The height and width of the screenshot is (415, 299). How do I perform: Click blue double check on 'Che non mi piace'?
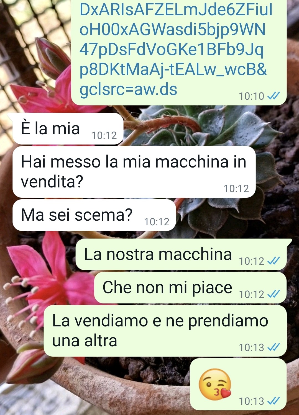click(x=274, y=294)
